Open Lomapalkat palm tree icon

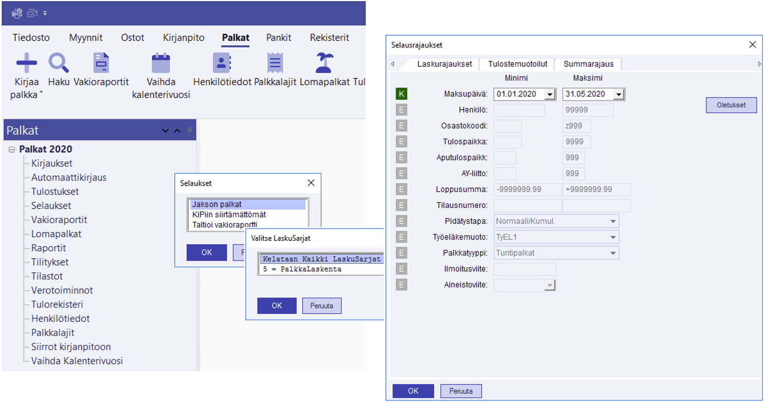coord(325,63)
